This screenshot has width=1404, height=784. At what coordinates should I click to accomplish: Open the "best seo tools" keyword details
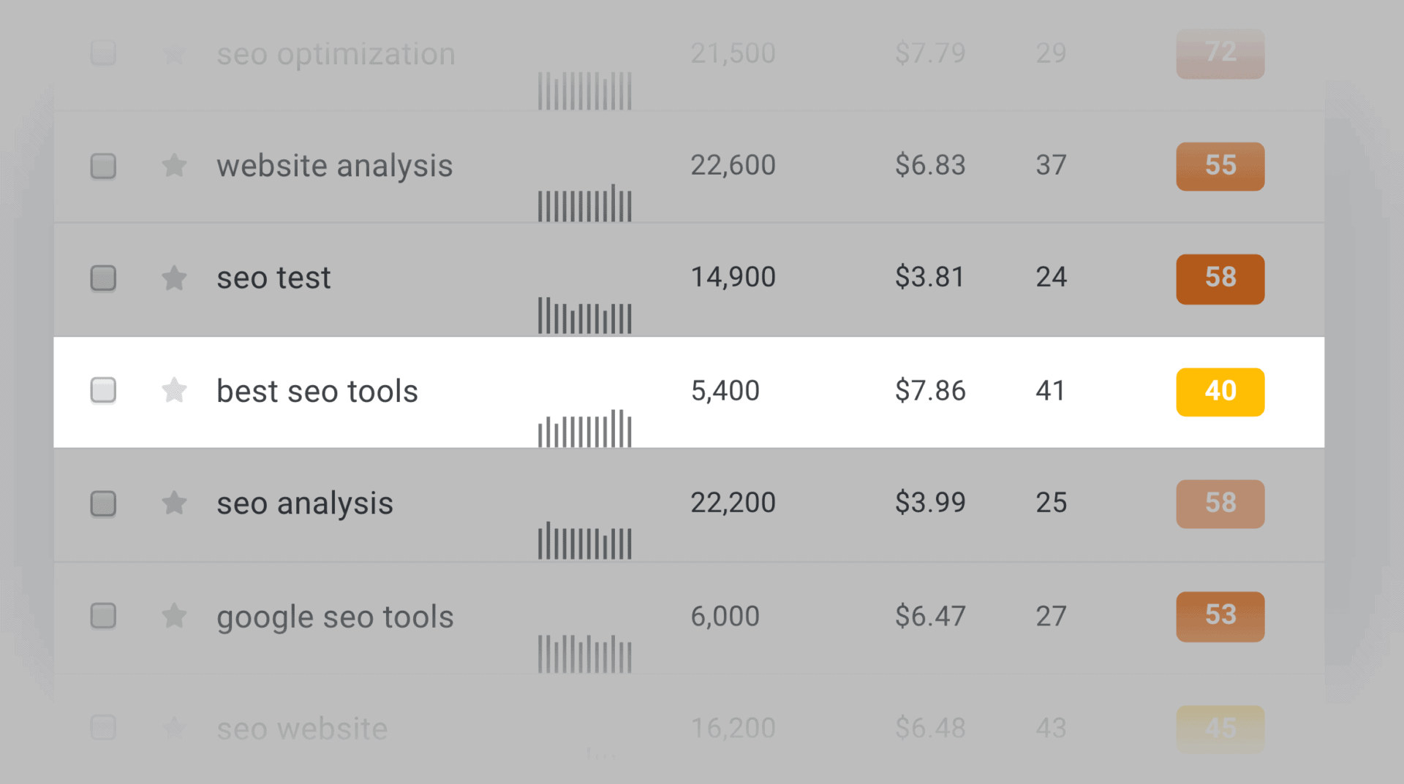coord(317,391)
